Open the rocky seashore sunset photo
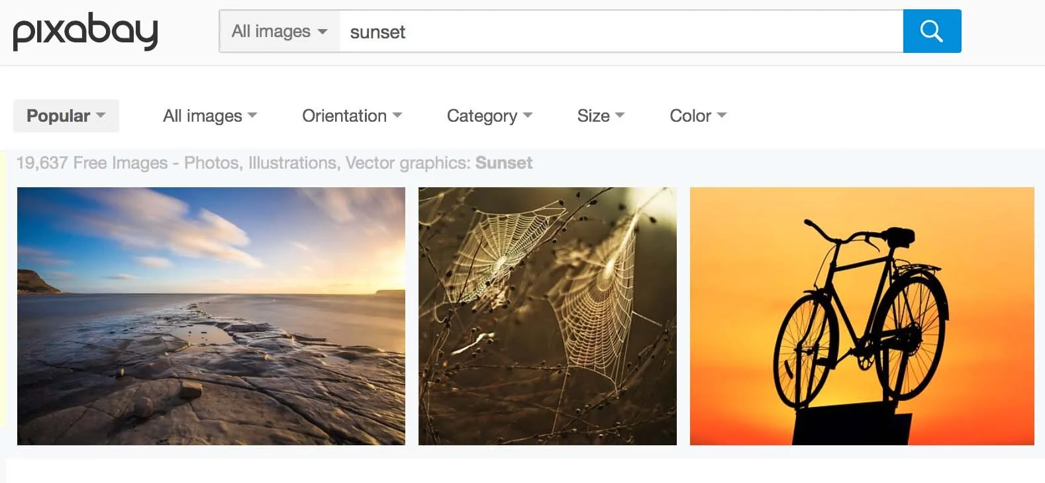 211,316
